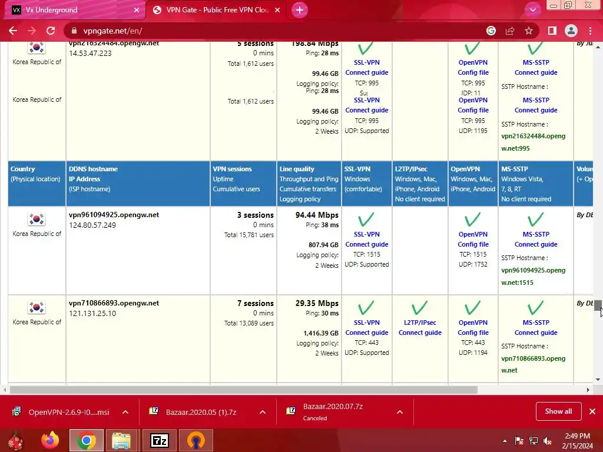This screenshot has height=452, width=603.
Task: Click SSL-VPN green checkmark in vpn961094925 row
Action: click(x=366, y=220)
